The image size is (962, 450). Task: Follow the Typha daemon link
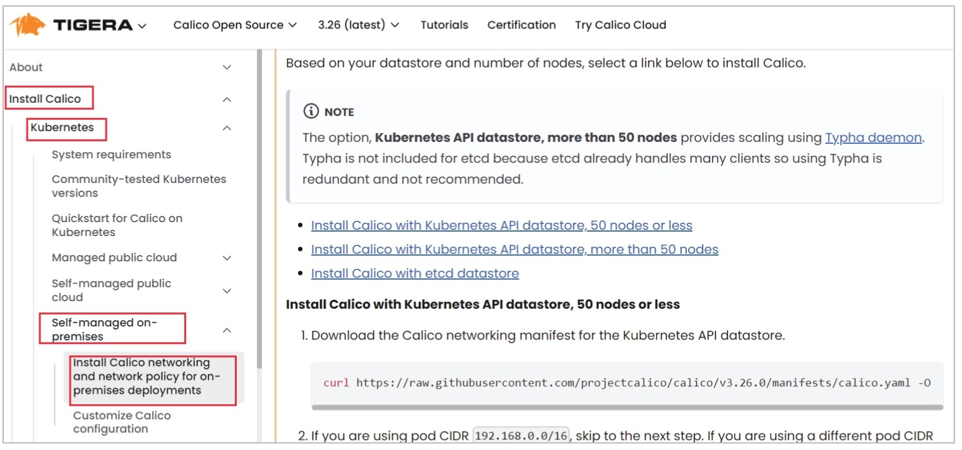874,138
